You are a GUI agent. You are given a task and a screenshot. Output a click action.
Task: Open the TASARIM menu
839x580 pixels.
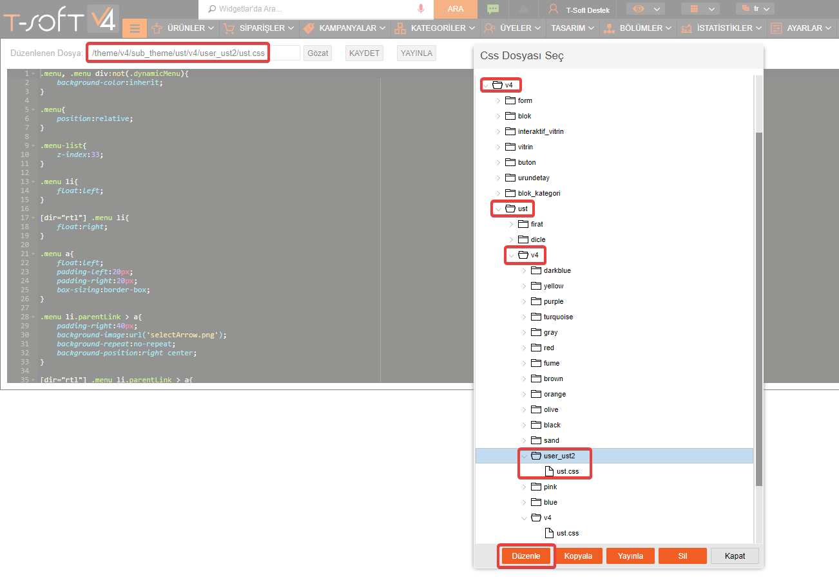point(573,28)
